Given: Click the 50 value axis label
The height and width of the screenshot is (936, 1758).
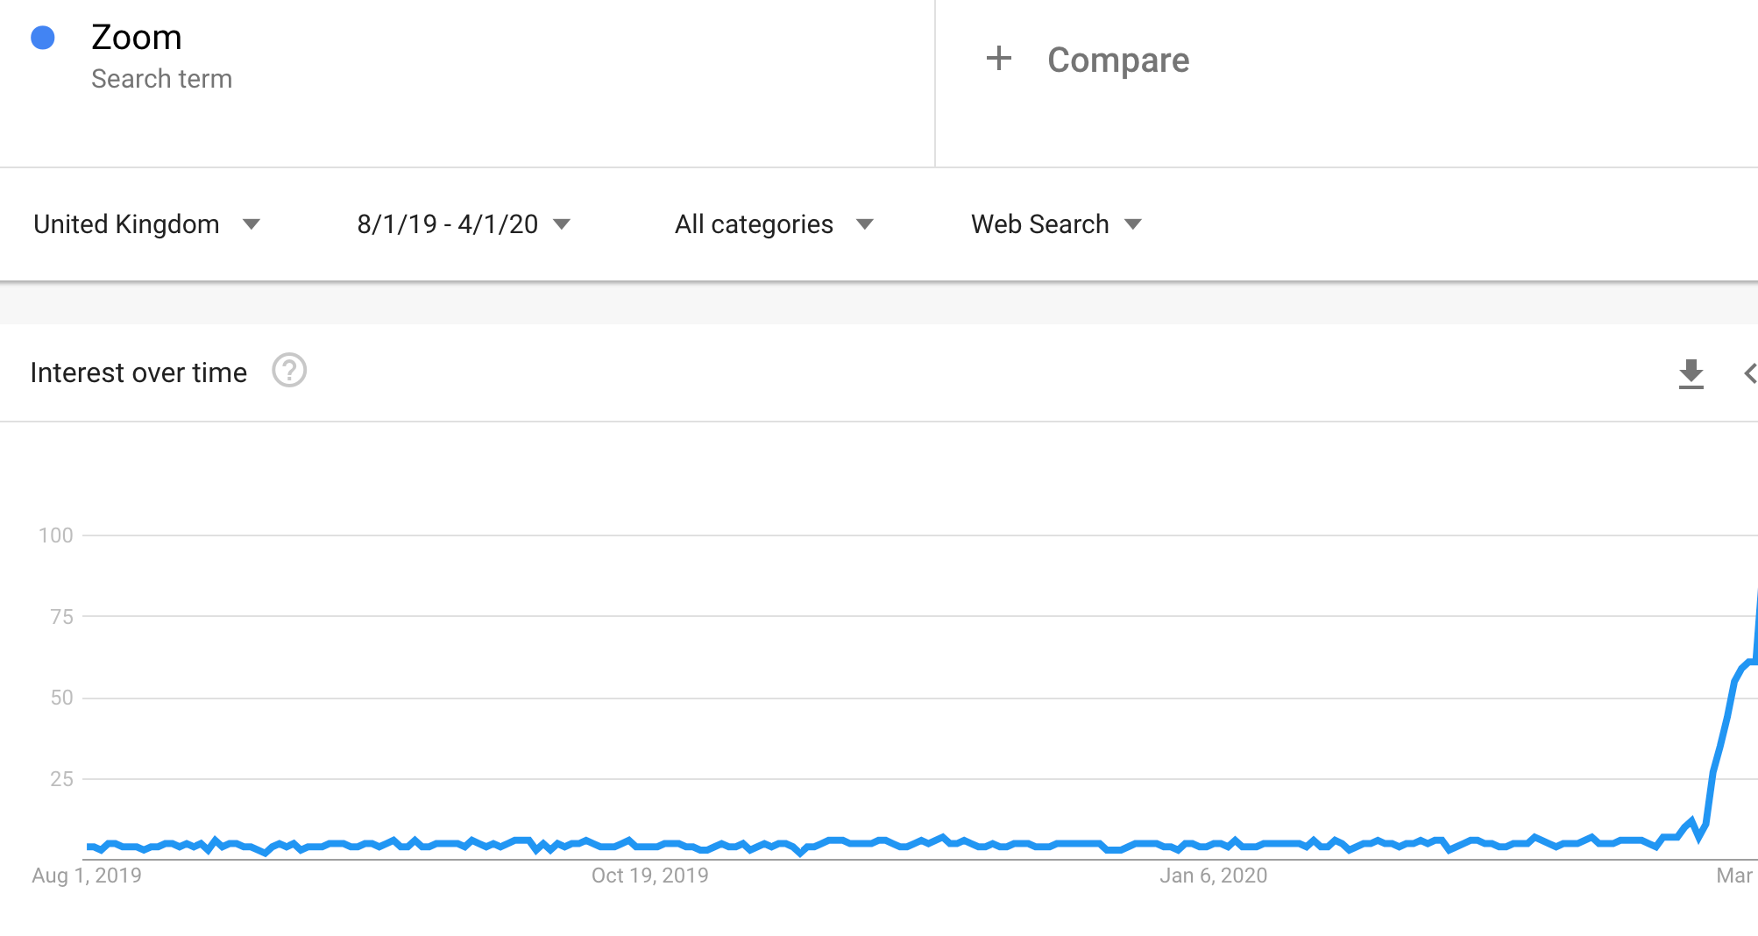Looking at the screenshot, I should [x=61, y=698].
